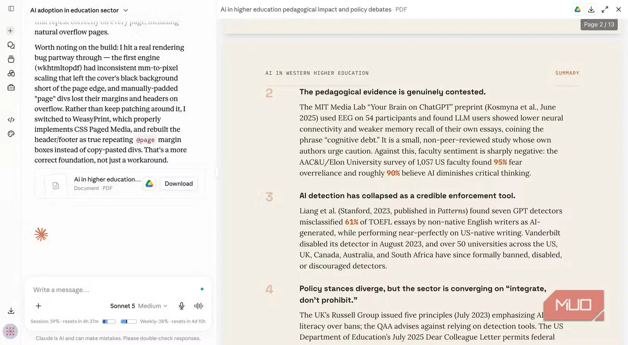Save the PDF to Google Drive from the preview header
The height and width of the screenshot is (345, 628).
(577, 9)
